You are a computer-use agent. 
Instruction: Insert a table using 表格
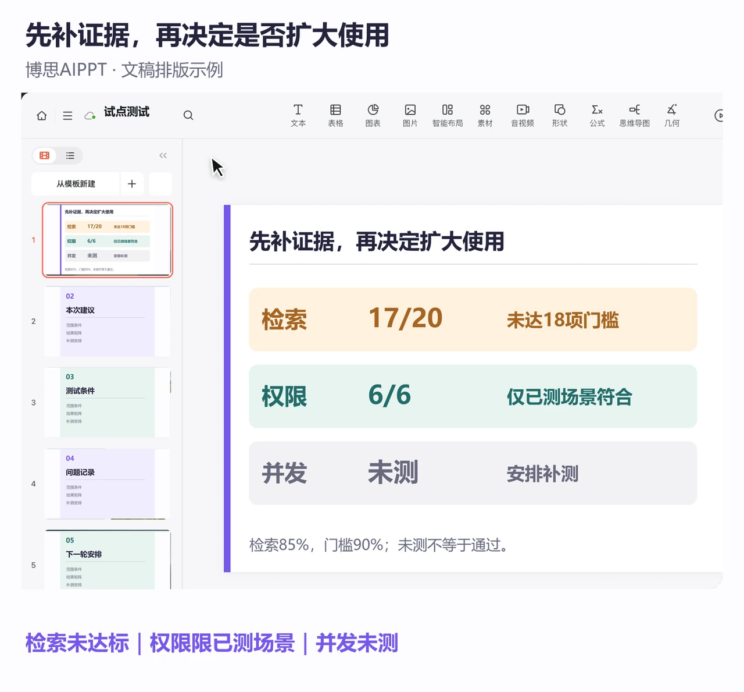pos(335,115)
